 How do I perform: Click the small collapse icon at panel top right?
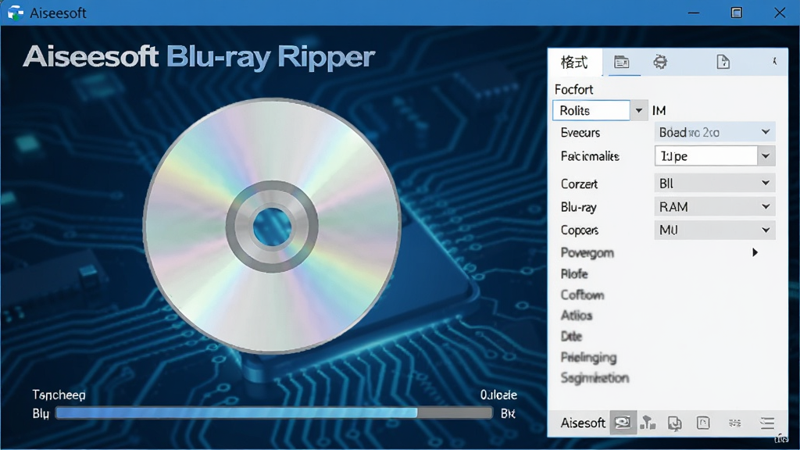[774, 61]
